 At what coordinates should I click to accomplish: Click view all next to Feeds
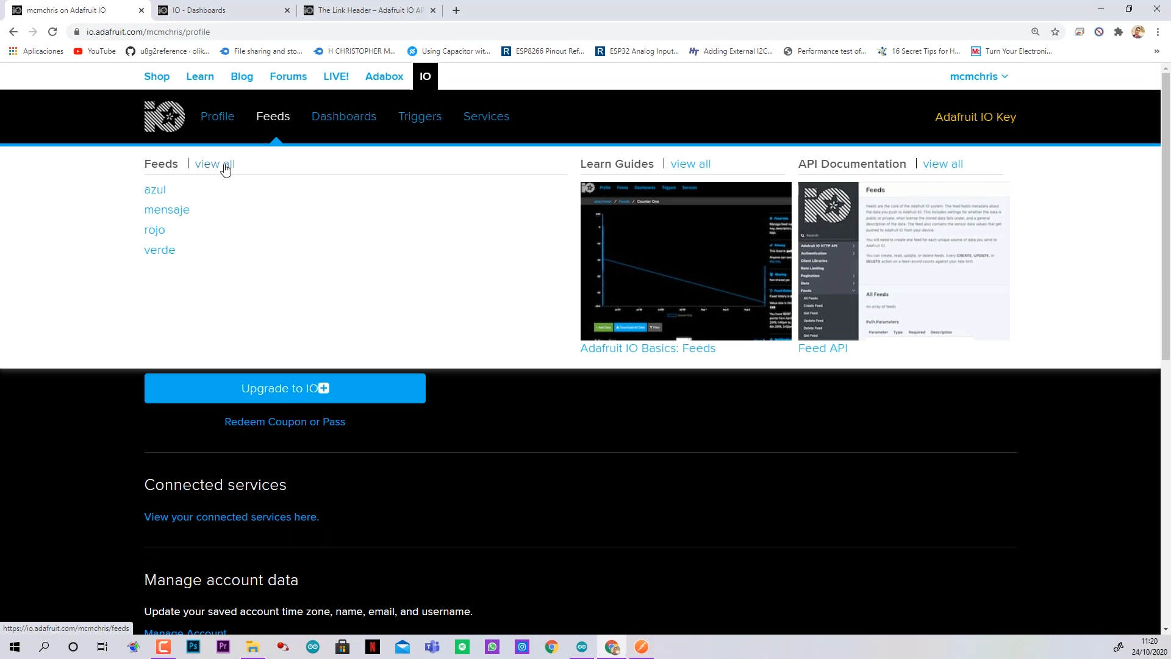click(215, 164)
